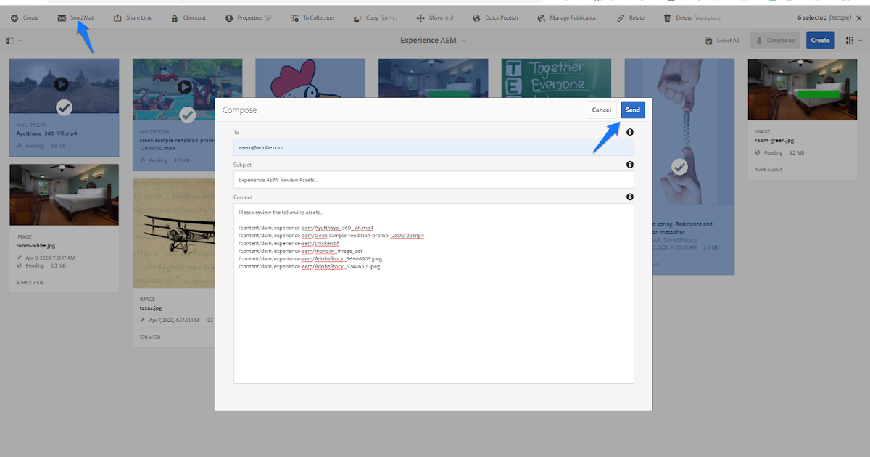Deselect the Ayutthaya_360_VR.mp4 asset checkmark
The height and width of the screenshot is (457, 870).
pos(64,107)
